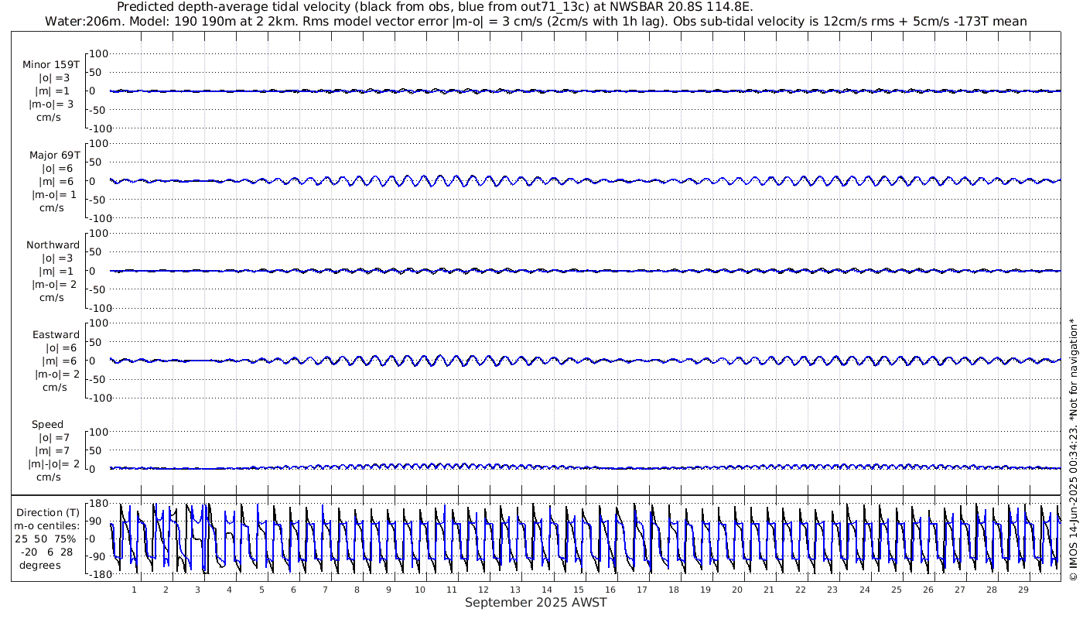Click the 'September 2025 AWST' axis title
This screenshot has height=619, width=1083.
click(x=536, y=603)
